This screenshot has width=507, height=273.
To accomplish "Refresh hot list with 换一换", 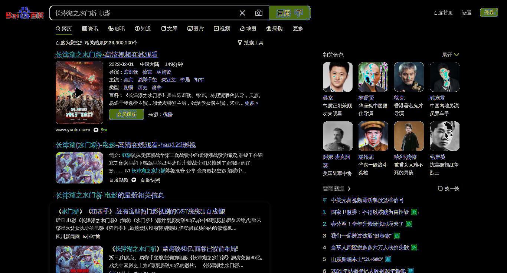I will (x=449, y=189).
